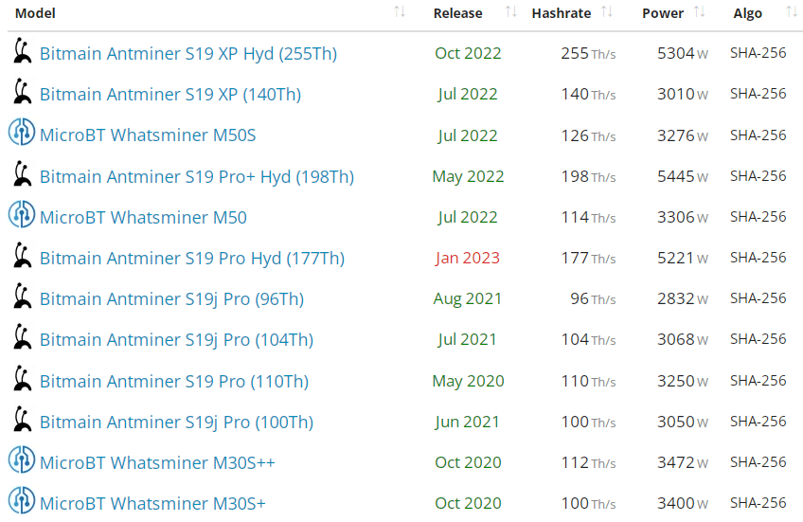
Task: Sort table using Hashrate column sort arrows
Action: [607, 11]
